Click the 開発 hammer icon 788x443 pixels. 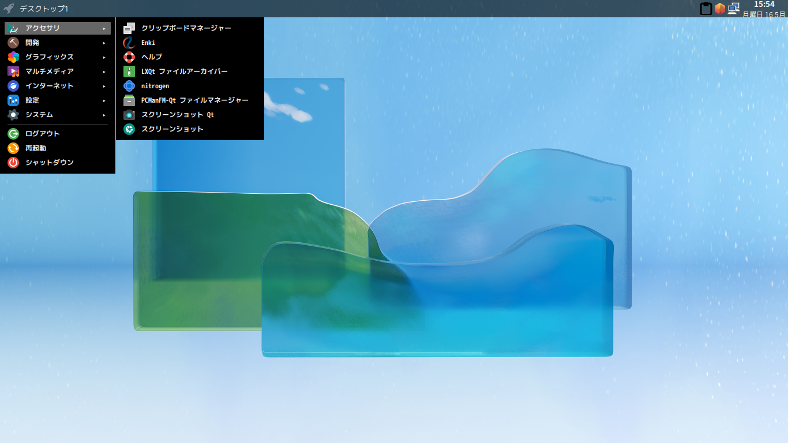click(x=13, y=43)
